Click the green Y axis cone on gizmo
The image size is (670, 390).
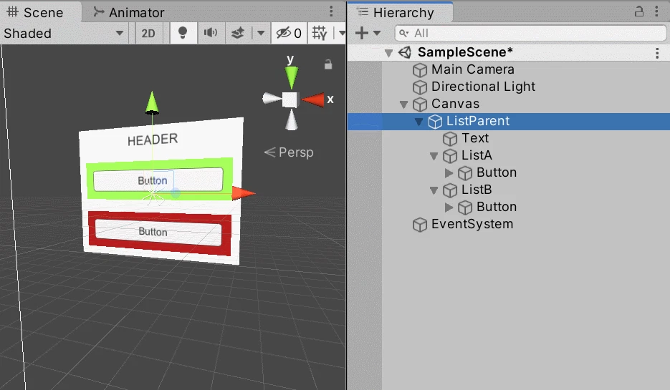tap(292, 77)
